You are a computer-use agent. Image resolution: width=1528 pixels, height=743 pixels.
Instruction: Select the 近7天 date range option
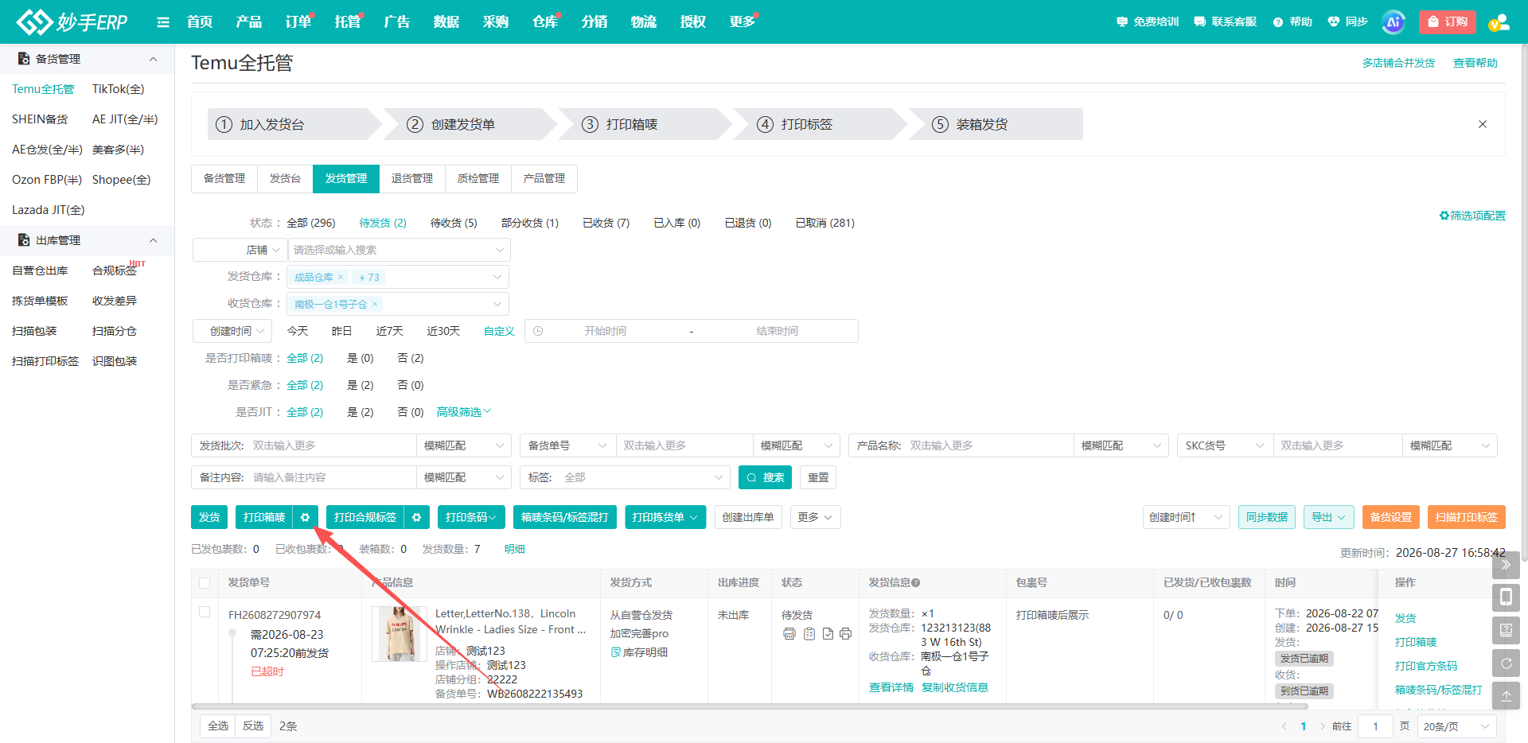(x=390, y=331)
